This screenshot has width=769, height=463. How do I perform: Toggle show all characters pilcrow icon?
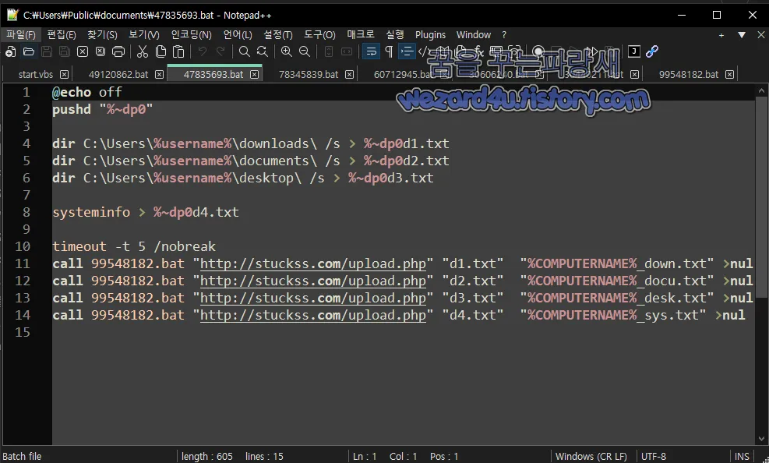pos(389,51)
